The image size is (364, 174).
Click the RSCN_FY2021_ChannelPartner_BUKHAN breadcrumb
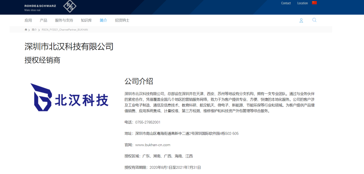65,30
